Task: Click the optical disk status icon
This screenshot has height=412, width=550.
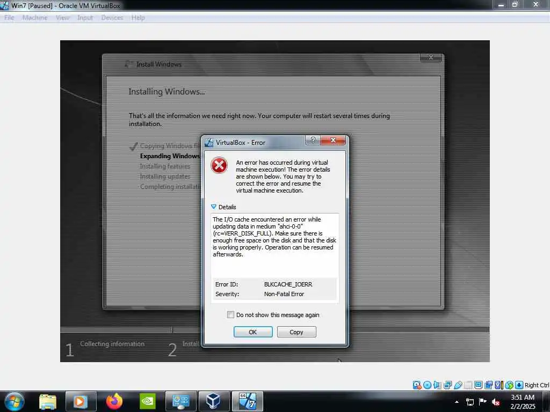Action: pos(427,385)
